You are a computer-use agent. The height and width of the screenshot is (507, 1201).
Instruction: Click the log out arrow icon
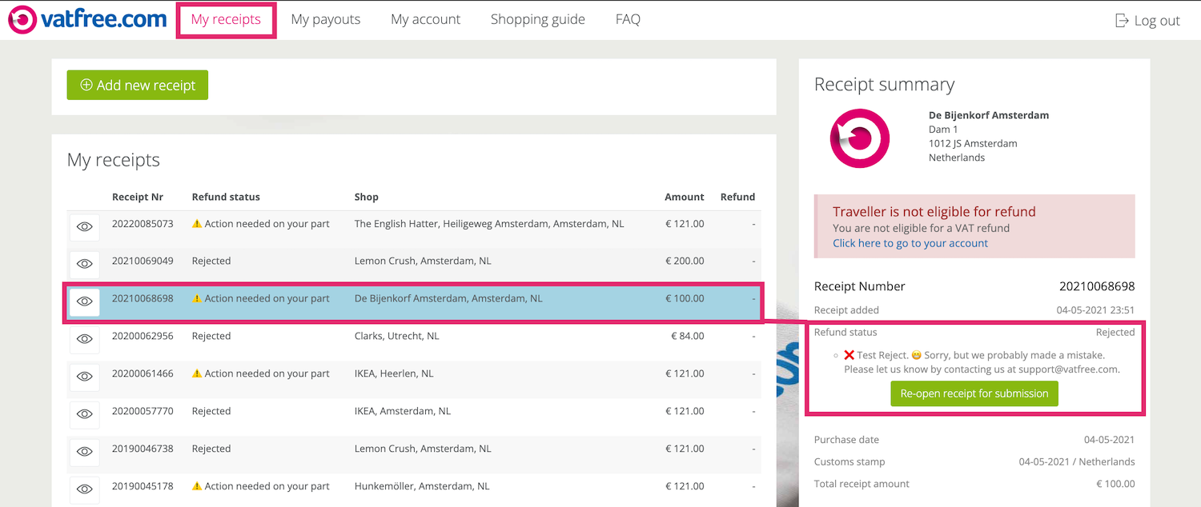tap(1122, 21)
